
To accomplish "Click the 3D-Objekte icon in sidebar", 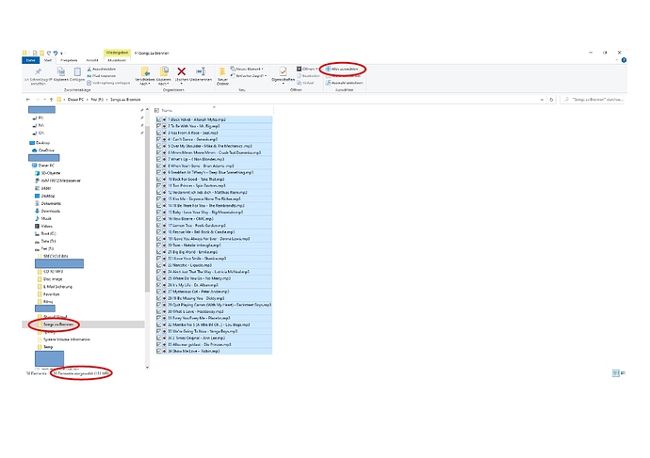I will [x=37, y=173].
